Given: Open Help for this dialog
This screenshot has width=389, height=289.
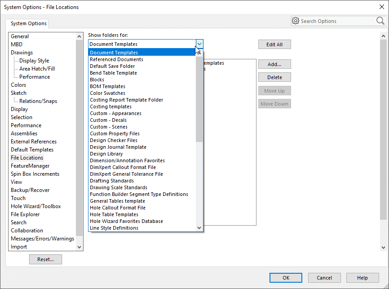Looking at the screenshot, I should tap(362, 278).
